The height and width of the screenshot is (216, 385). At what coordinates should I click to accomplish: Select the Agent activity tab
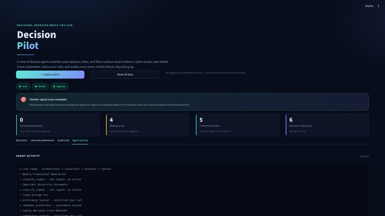click(80, 140)
